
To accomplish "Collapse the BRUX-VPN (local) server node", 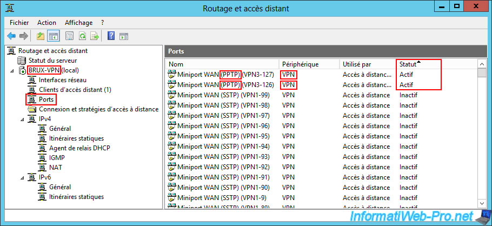I will click(x=12, y=70).
